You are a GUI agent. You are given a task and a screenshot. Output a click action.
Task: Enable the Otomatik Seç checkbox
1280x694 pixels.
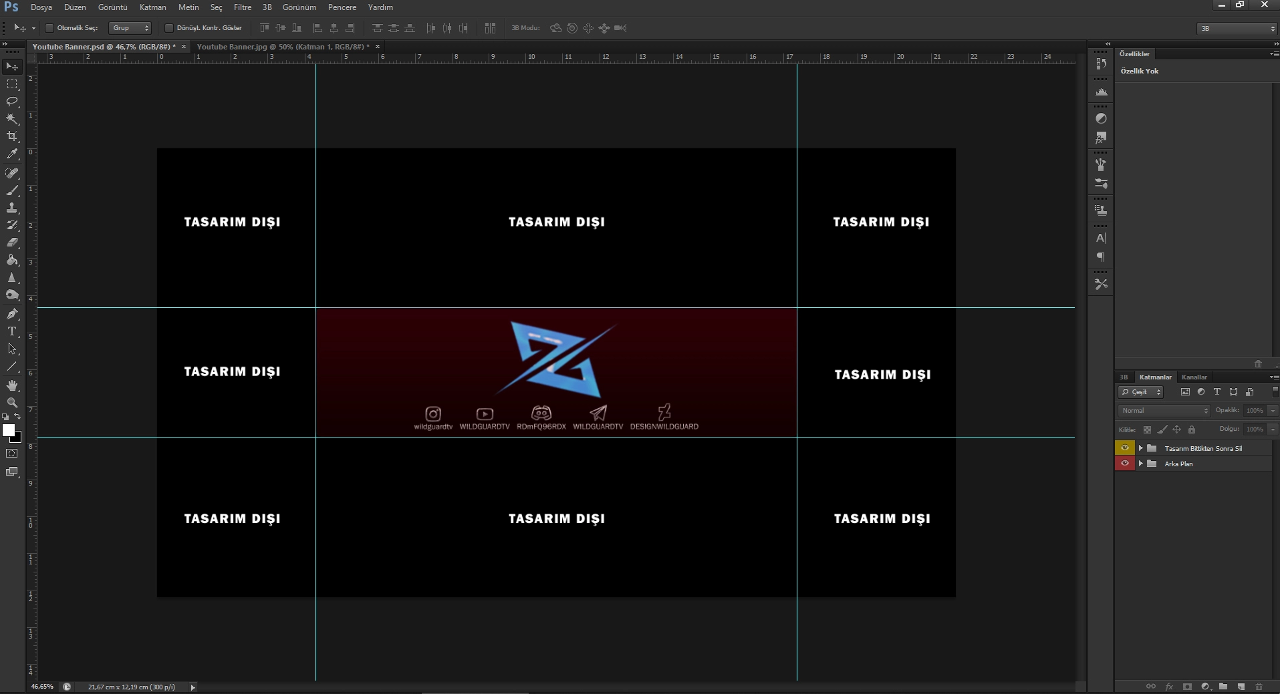(49, 28)
